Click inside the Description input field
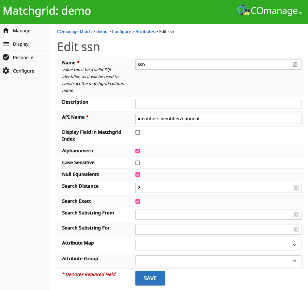308x290 pixels. click(218, 104)
